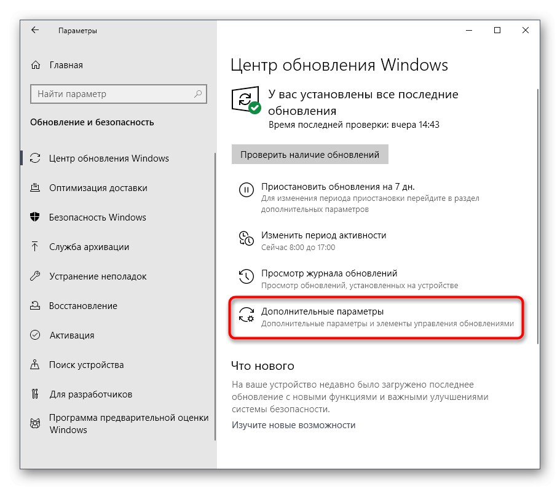Click the Developers icon
Image resolution: width=560 pixels, height=489 pixels.
36,394
